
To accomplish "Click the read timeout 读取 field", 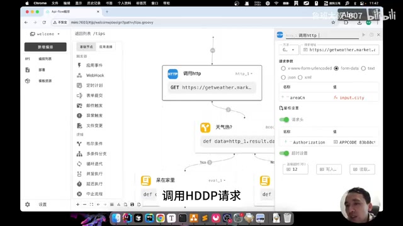I will click(363, 169).
